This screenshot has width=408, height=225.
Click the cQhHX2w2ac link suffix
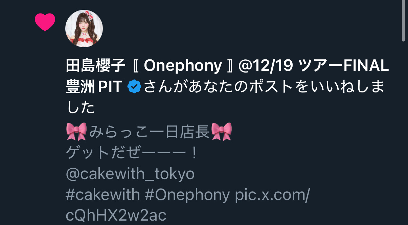116,216
